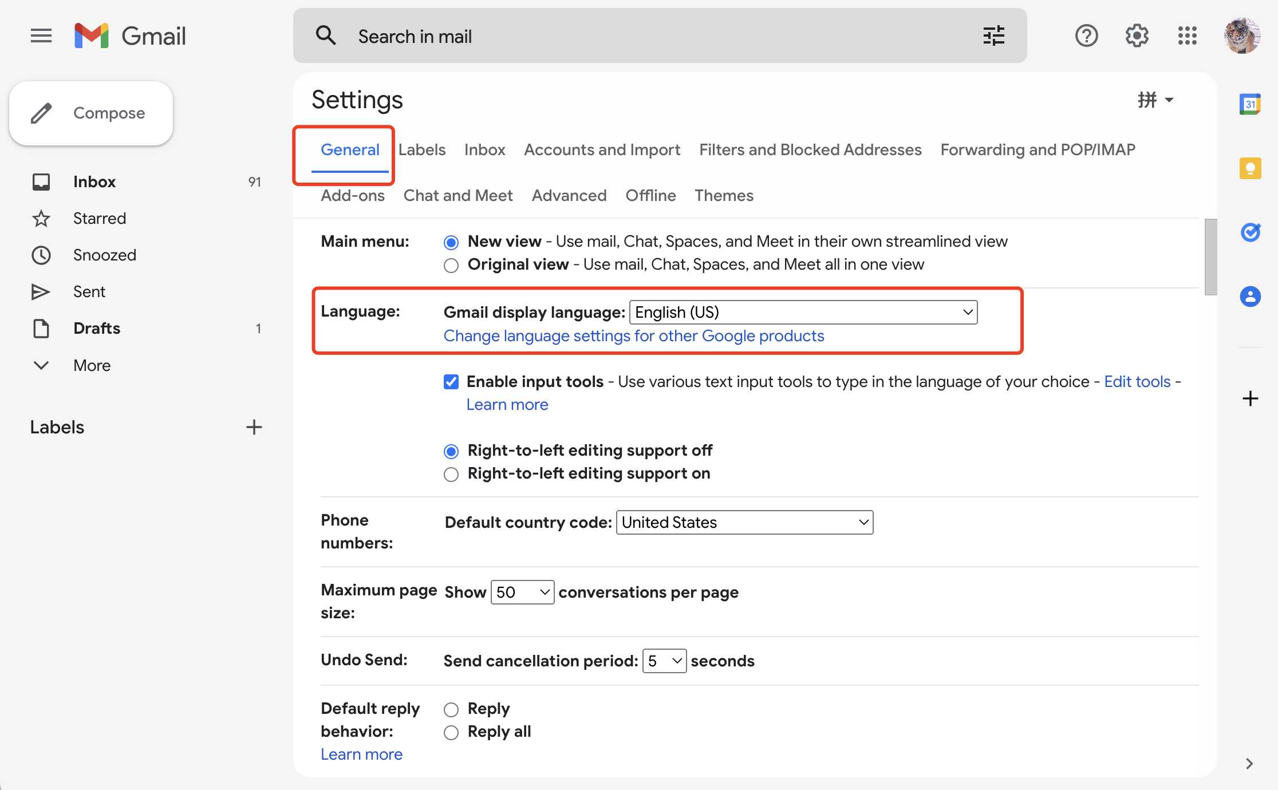1278x790 pixels.
Task: Open Google Keep side panel icon
Action: 1250,168
